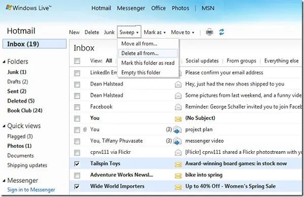The width and height of the screenshot is (304, 197).
Task: Open message from You, Tiffany Phuvasate
Action: [x=116, y=141]
